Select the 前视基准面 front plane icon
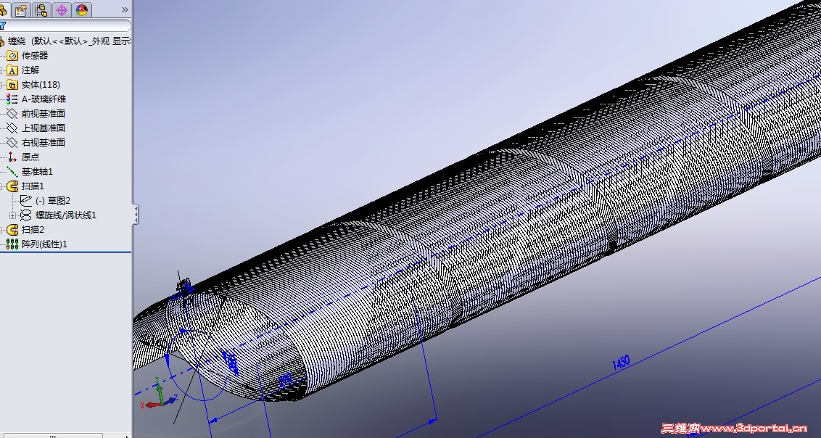Screen dimensions: 821x438 [x=12, y=114]
